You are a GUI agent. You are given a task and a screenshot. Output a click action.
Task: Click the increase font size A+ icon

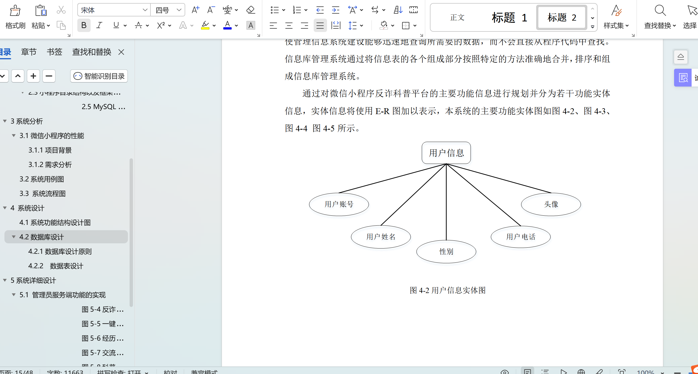[195, 9]
